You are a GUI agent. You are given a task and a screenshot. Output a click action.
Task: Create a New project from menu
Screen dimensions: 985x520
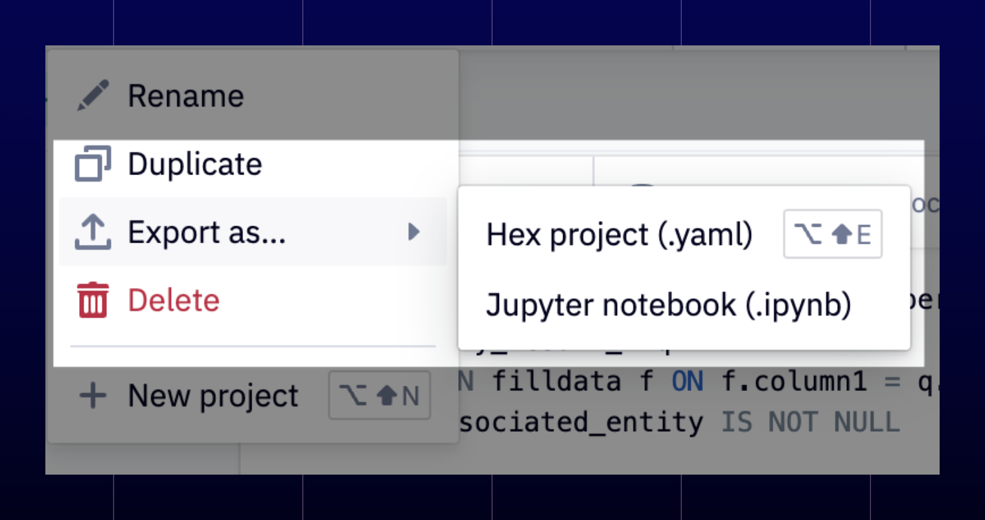[253, 396]
